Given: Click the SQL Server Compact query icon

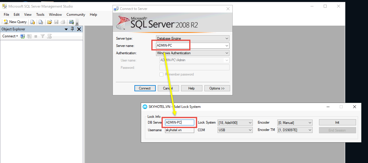Looking at the screenshot, I should click(41, 22).
